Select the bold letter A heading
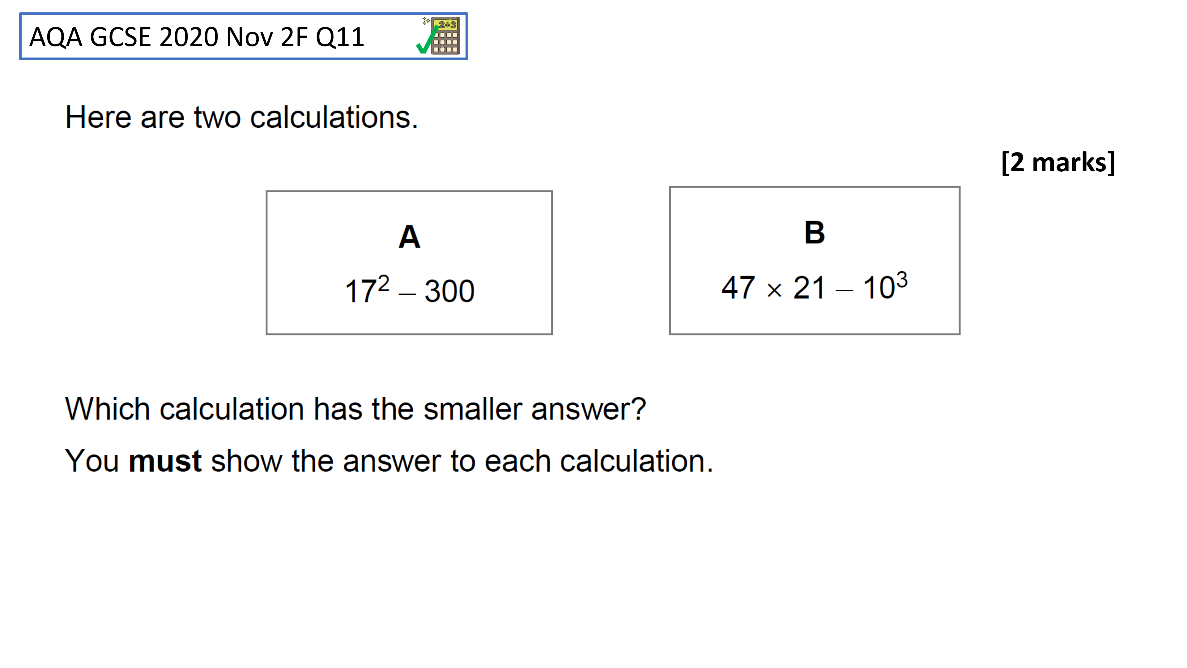1187x668 pixels. tap(409, 237)
